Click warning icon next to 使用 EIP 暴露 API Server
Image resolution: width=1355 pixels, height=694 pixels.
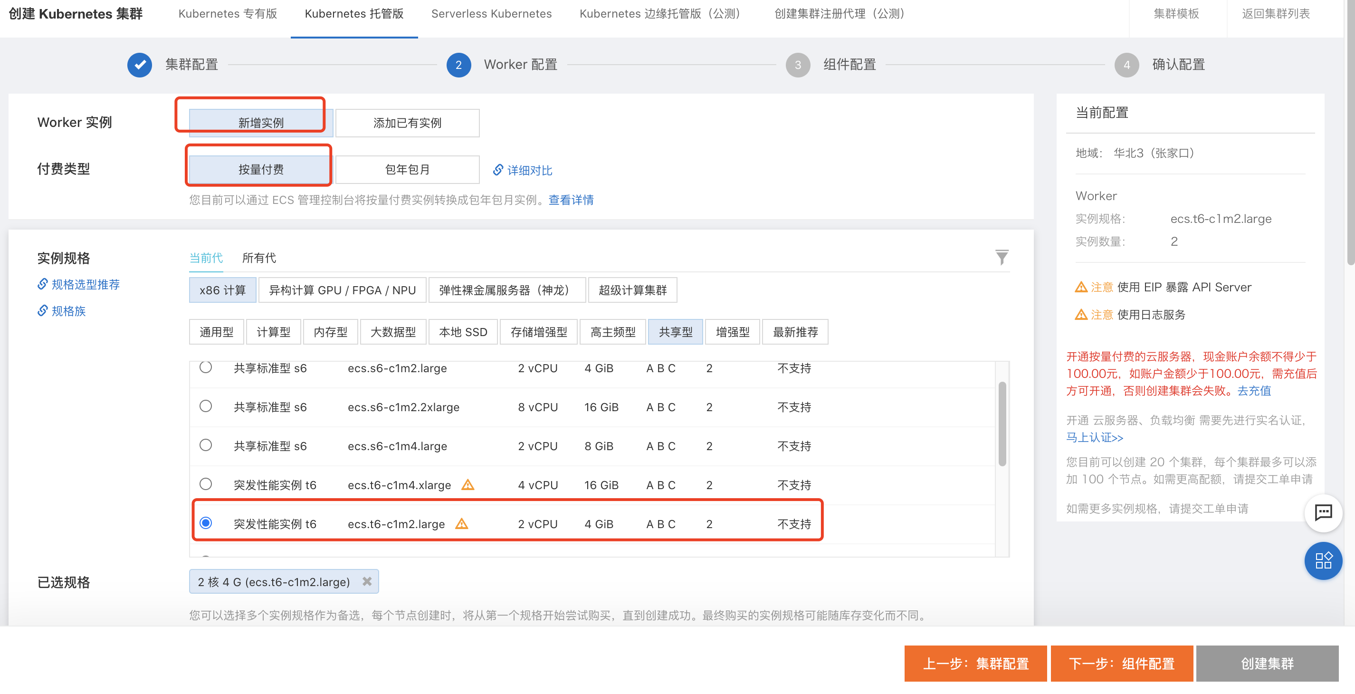point(1081,287)
